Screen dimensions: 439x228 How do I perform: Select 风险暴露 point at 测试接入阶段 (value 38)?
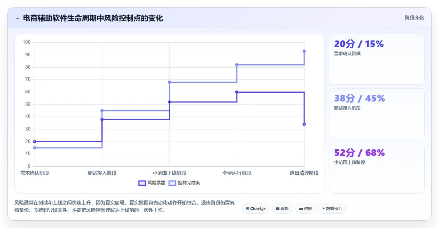click(x=102, y=119)
